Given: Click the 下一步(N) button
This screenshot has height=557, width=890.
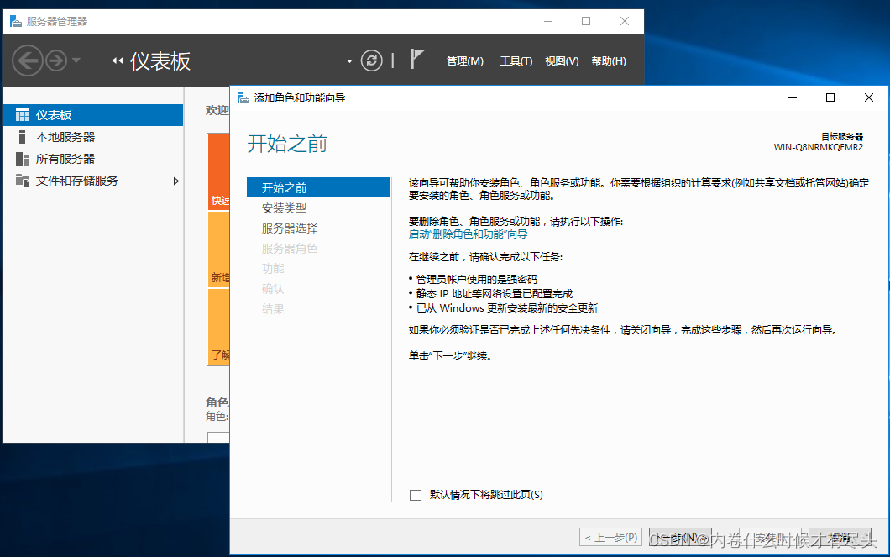Looking at the screenshot, I should 681,537.
